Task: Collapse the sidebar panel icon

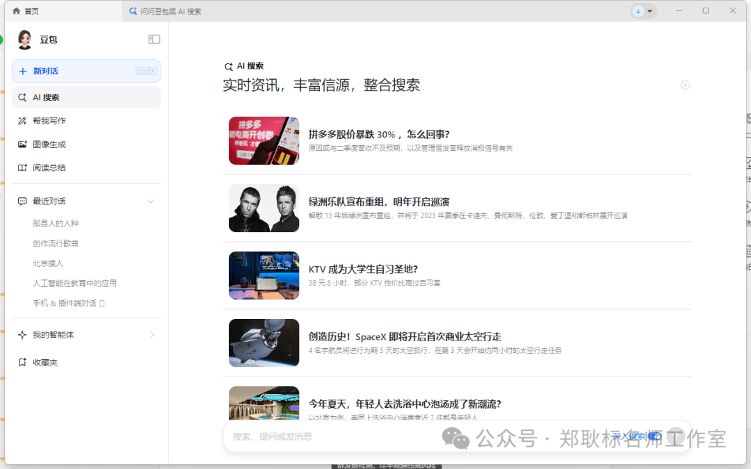Action: (154, 39)
